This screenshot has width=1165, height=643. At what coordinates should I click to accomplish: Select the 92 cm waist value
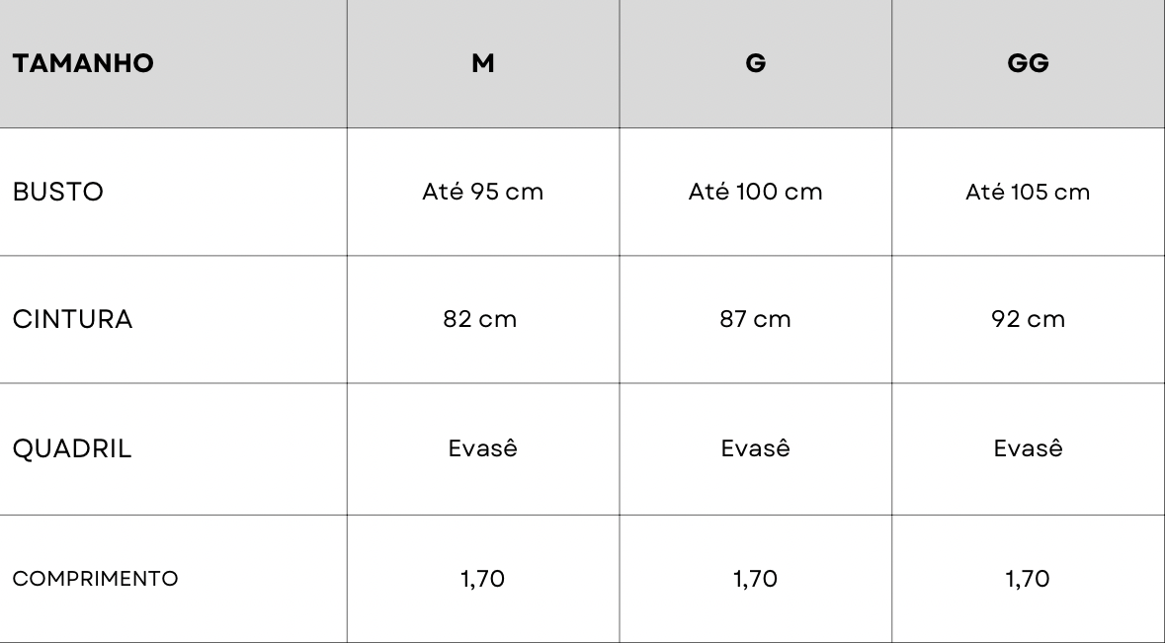coord(1028,319)
